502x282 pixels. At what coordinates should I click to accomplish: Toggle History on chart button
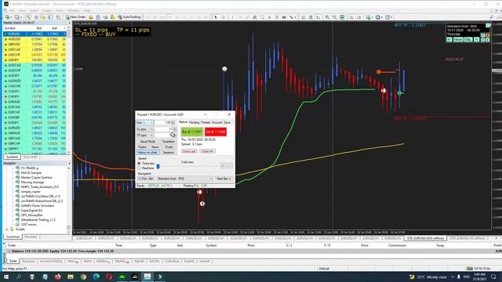pyautogui.click(x=147, y=153)
